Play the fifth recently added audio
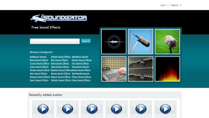This screenshot has width=209, height=118. (141, 109)
